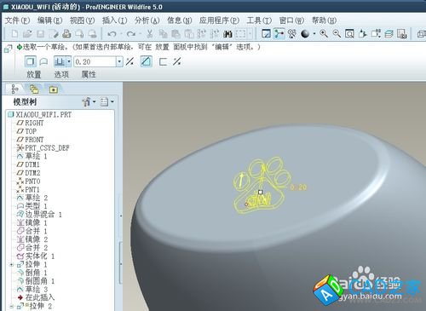
Task: Open the model tree Settings dropdown
Action: pos(107,101)
